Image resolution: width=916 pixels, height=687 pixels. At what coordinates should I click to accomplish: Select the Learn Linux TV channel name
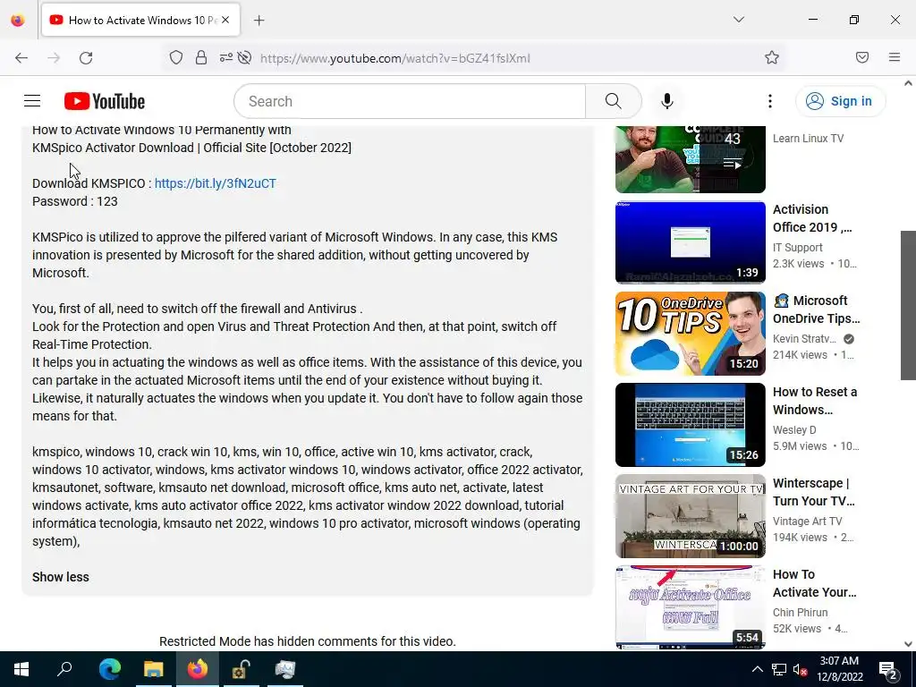[808, 139]
